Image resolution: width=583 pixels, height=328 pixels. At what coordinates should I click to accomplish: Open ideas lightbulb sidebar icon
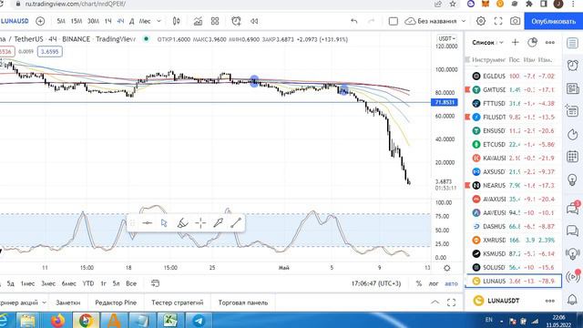pos(573,179)
